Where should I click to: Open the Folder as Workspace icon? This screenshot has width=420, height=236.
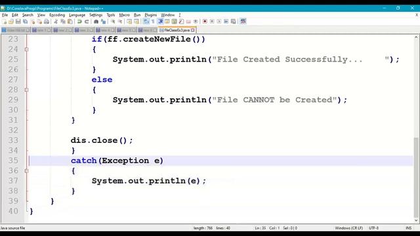[188, 22]
